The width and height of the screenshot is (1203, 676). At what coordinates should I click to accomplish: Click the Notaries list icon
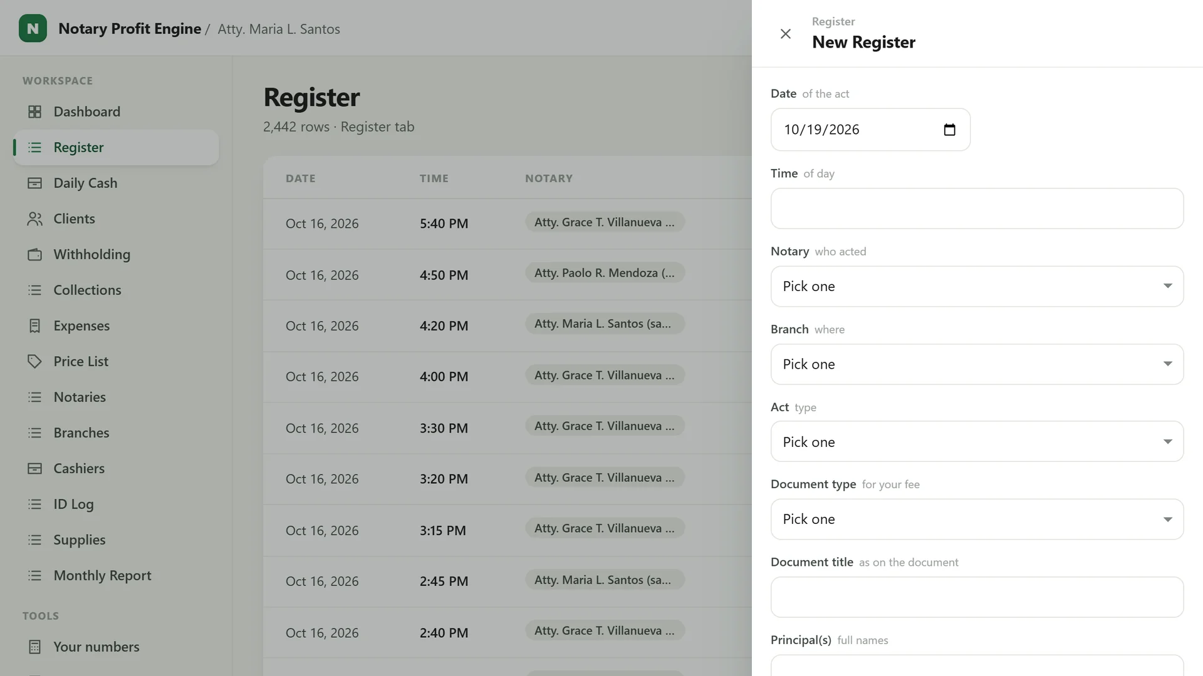(35, 397)
